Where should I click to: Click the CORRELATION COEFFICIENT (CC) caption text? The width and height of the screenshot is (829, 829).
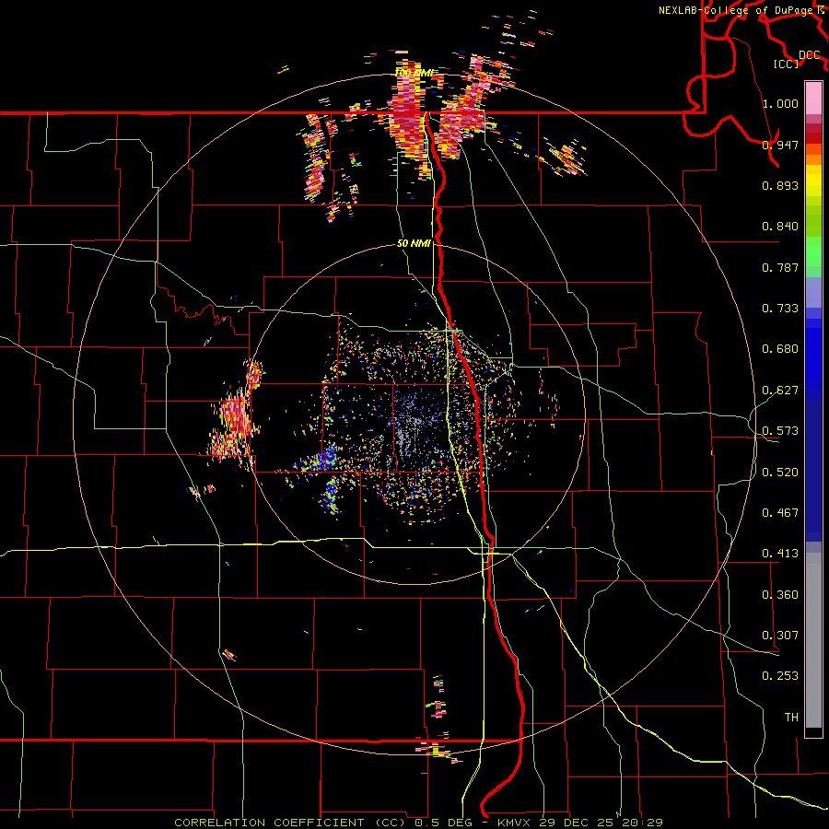click(290, 823)
